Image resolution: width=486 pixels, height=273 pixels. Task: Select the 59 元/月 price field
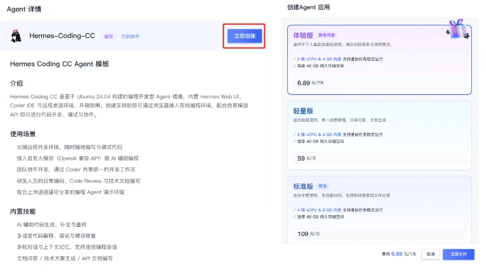point(379,158)
